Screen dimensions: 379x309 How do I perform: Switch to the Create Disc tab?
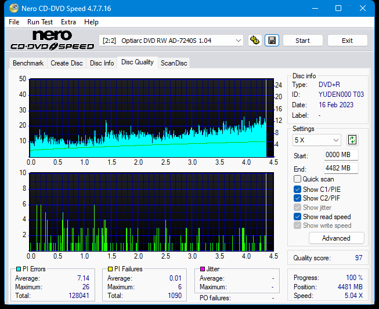pos(67,63)
